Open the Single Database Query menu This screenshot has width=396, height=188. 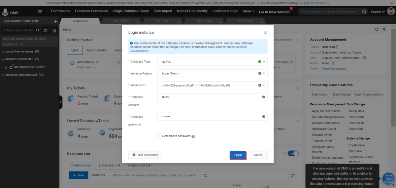(131, 11)
